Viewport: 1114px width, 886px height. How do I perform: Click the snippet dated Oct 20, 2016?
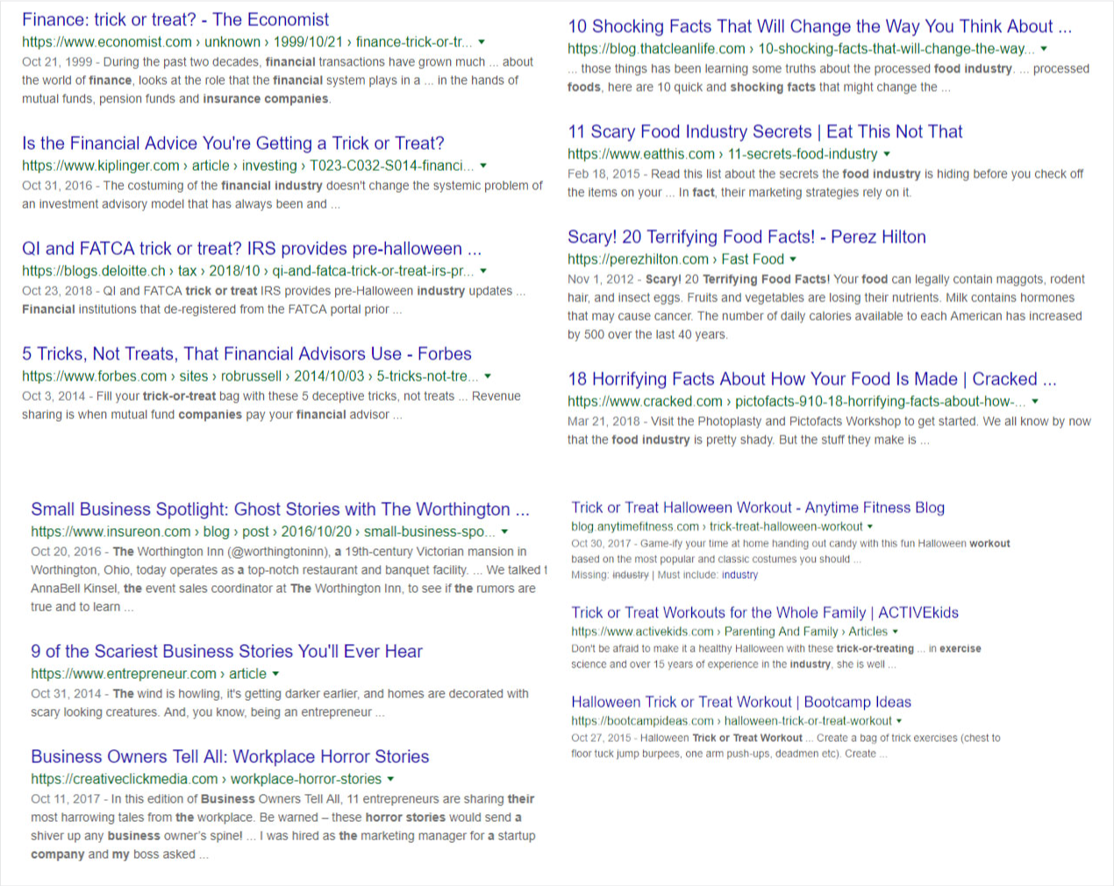[289, 579]
